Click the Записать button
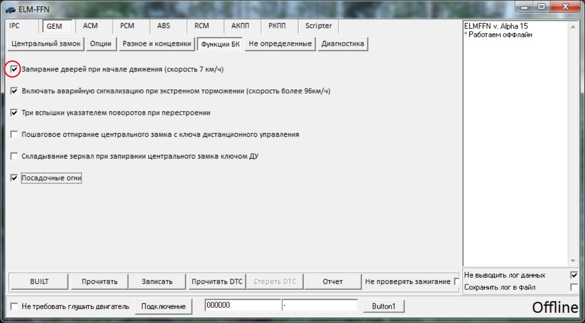This screenshot has width=585, height=323. pyautogui.click(x=157, y=282)
